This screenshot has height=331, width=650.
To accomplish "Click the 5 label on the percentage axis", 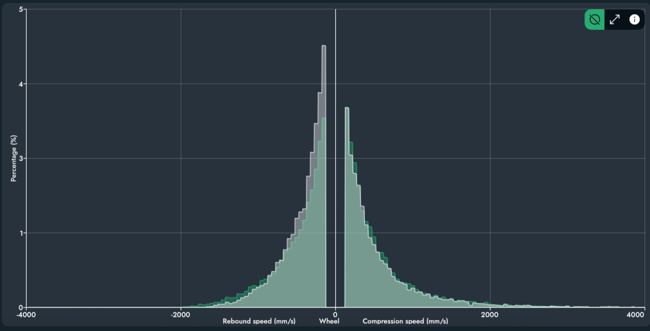I will pyautogui.click(x=20, y=10).
